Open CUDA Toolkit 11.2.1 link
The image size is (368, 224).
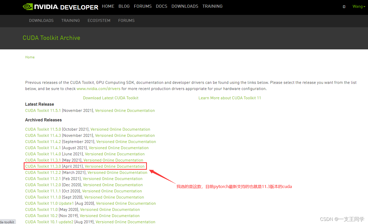[x=43, y=179]
